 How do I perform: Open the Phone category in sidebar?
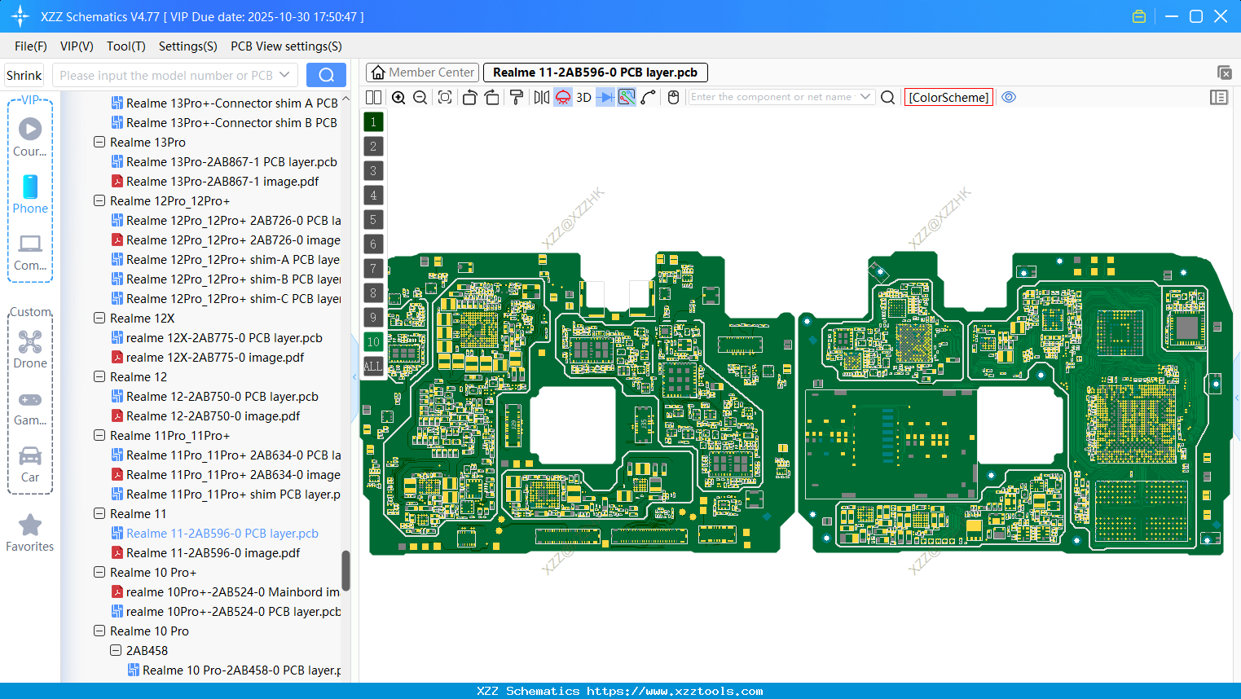pos(30,195)
